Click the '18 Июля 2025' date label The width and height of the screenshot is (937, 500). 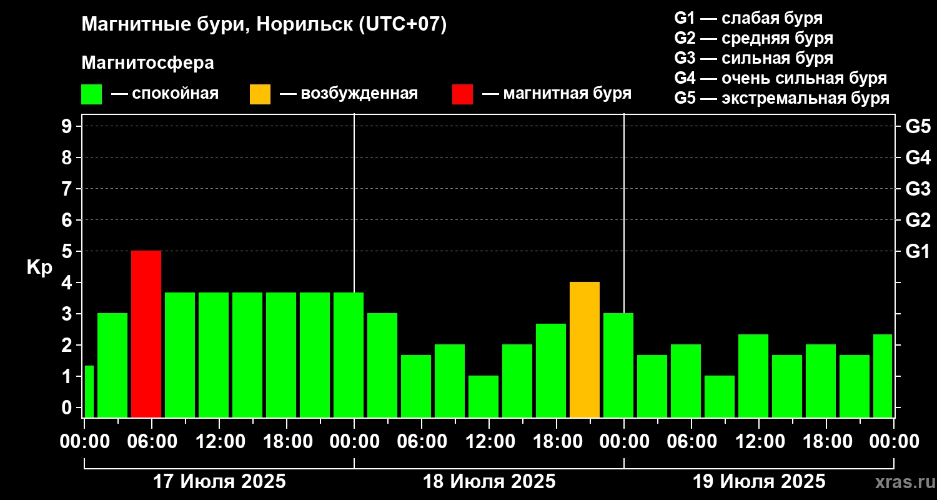click(x=489, y=482)
